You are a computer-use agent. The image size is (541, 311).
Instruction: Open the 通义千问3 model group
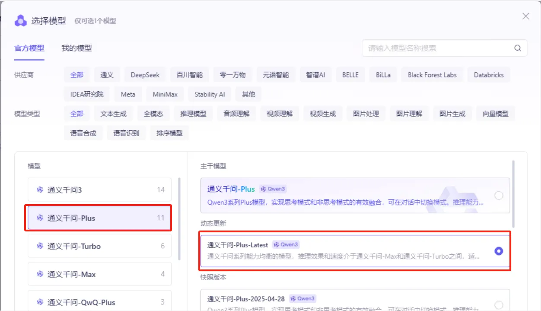[x=100, y=189]
